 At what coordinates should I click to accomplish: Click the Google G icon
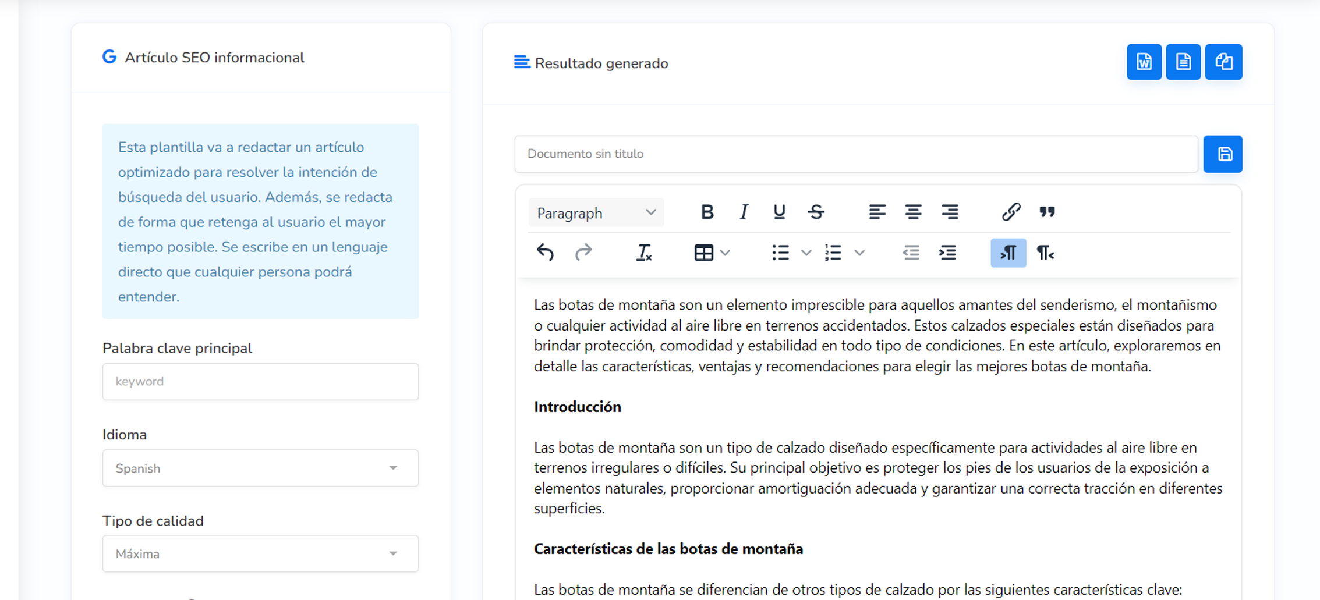tap(109, 56)
